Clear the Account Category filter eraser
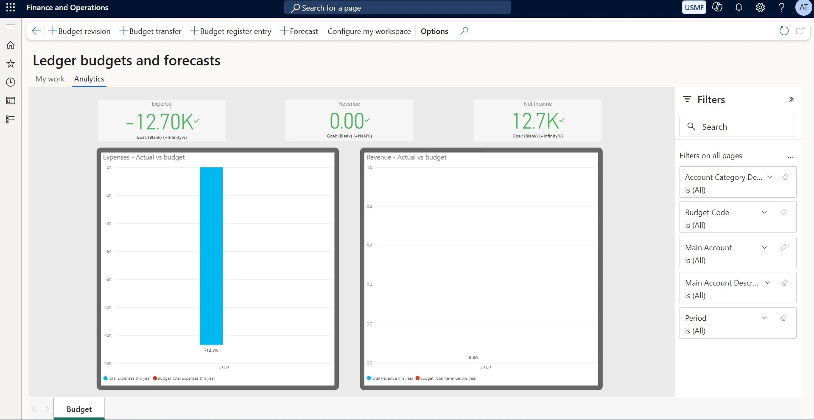 tap(785, 177)
